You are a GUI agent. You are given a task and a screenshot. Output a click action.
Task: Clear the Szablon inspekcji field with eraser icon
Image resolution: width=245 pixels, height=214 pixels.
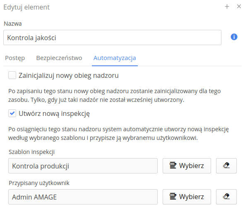tap(226, 166)
